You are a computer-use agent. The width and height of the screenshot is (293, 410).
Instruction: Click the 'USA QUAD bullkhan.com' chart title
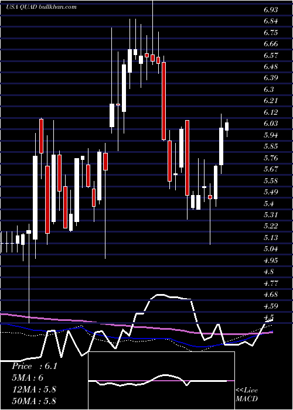(x=41, y=7)
